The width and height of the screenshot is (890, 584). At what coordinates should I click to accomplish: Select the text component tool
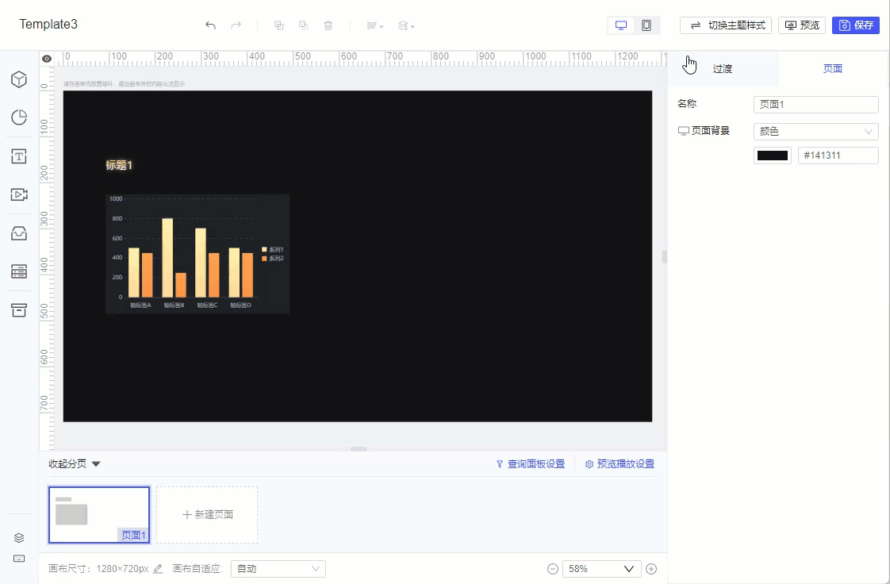[x=20, y=156]
